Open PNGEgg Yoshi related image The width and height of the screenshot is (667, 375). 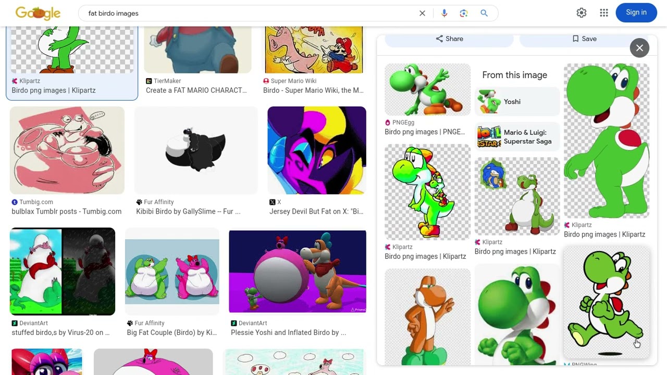click(x=427, y=90)
